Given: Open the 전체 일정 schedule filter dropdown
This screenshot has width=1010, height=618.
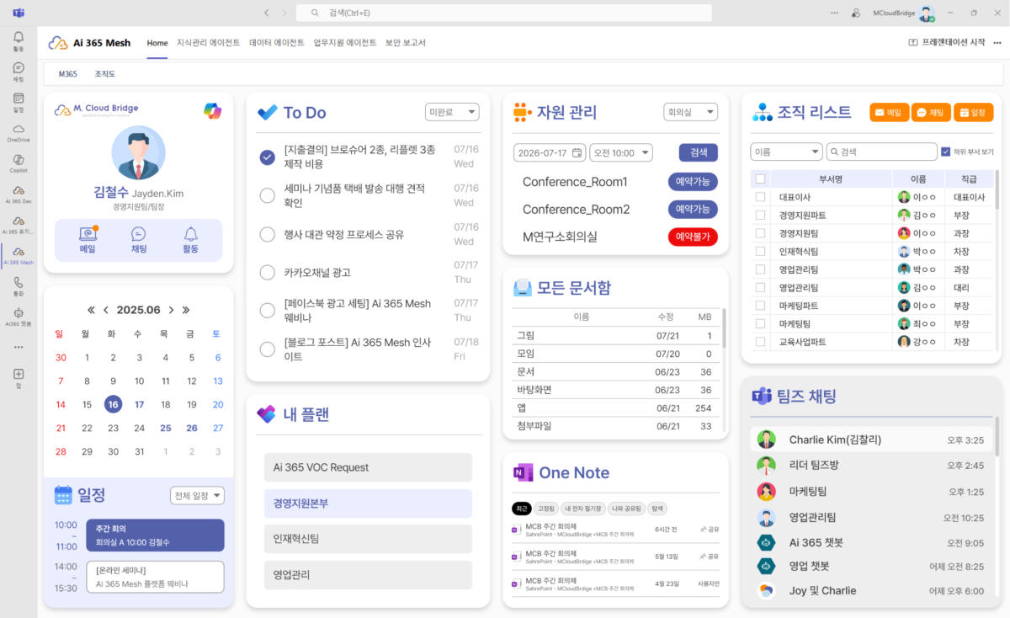Looking at the screenshot, I should click(x=197, y=495).
